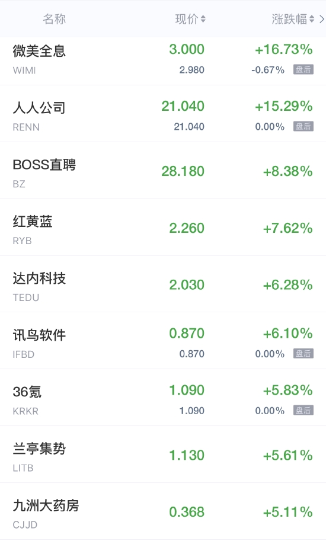Open the 微美全息 WIMI stock row
Image resolution: width=326 pixels, height=541 pixels.
pyautogui.click(x=163, y=60)
